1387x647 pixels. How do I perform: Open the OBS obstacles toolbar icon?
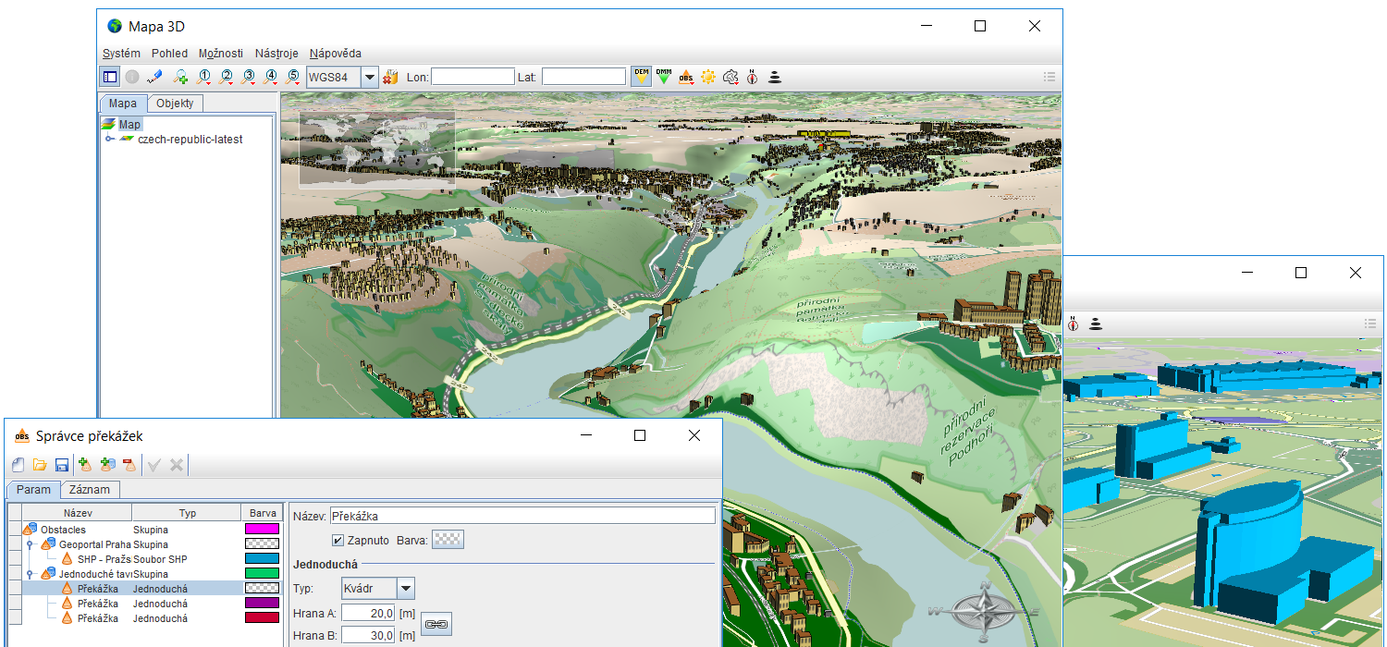coord(686,77)
